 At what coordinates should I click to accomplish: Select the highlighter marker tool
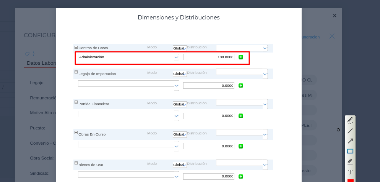[350, 161]
